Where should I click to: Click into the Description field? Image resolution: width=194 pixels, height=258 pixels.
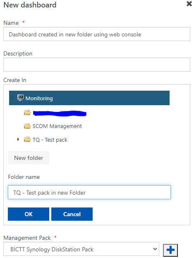pos(97,65)
